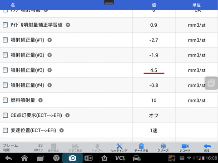This screenshot has width=218, height=163.
Task: Tap the 単位 column header
Action: tap(197, 5)
